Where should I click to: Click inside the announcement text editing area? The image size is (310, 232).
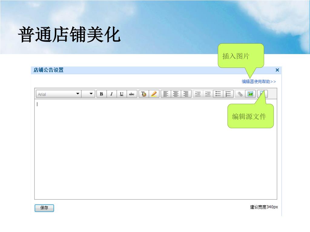[x=156, y=149]
